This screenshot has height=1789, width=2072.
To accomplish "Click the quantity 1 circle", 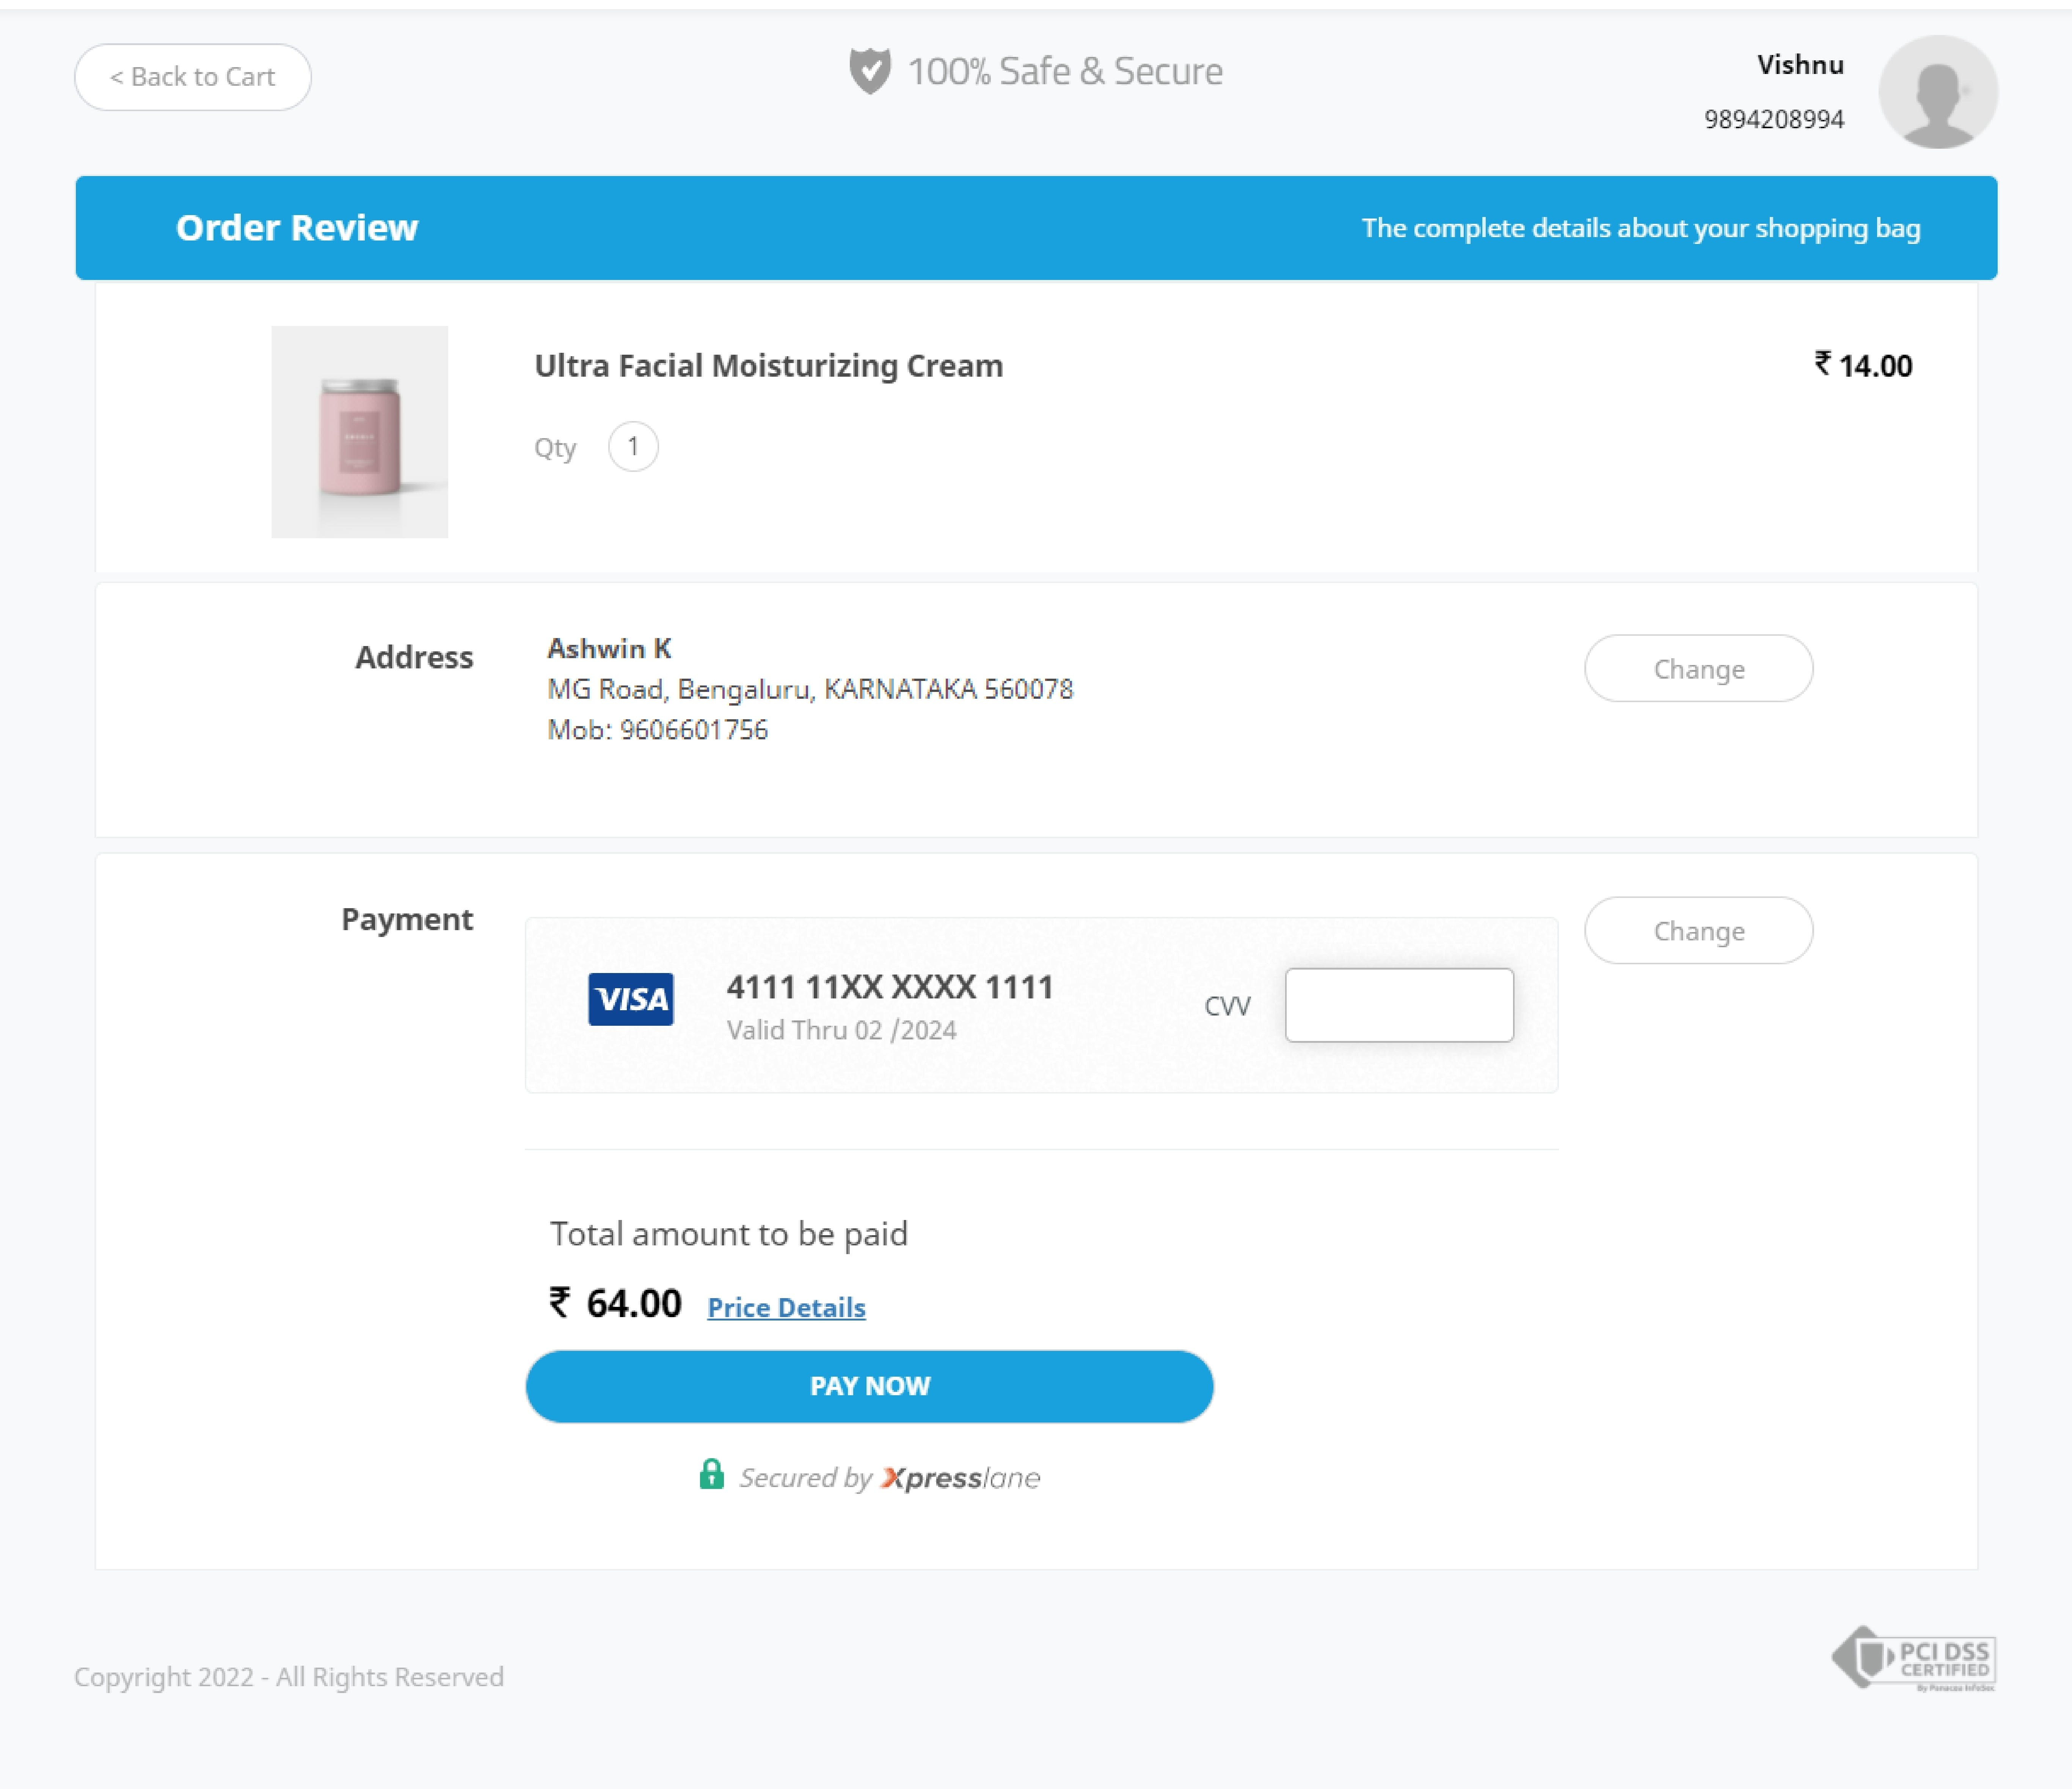I will (x=633, y=446).
